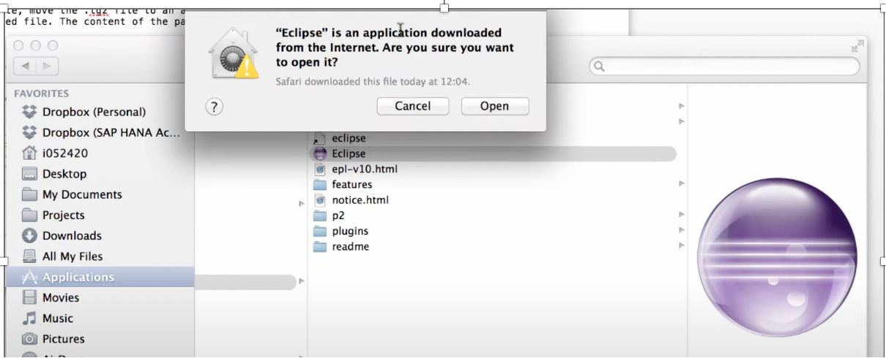
Task: Click the My Documents folder icon
Action: [x=29, y=194]
